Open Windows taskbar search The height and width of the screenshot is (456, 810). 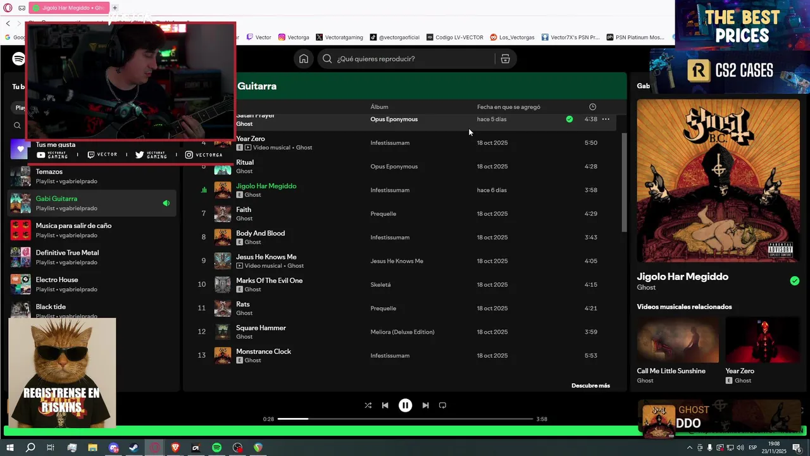click(x=30, y=448)
